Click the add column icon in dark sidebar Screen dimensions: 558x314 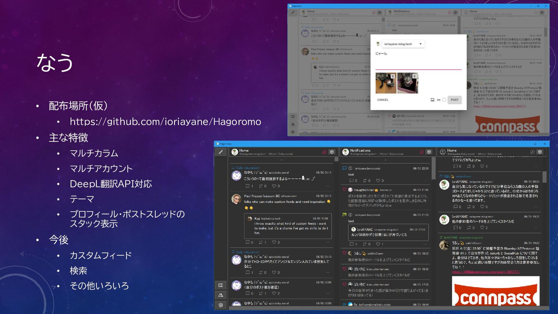click(x=221, y=285)
